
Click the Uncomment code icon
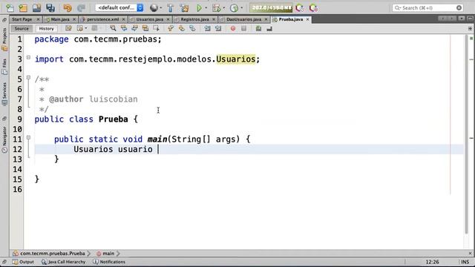tap(269, 28)
